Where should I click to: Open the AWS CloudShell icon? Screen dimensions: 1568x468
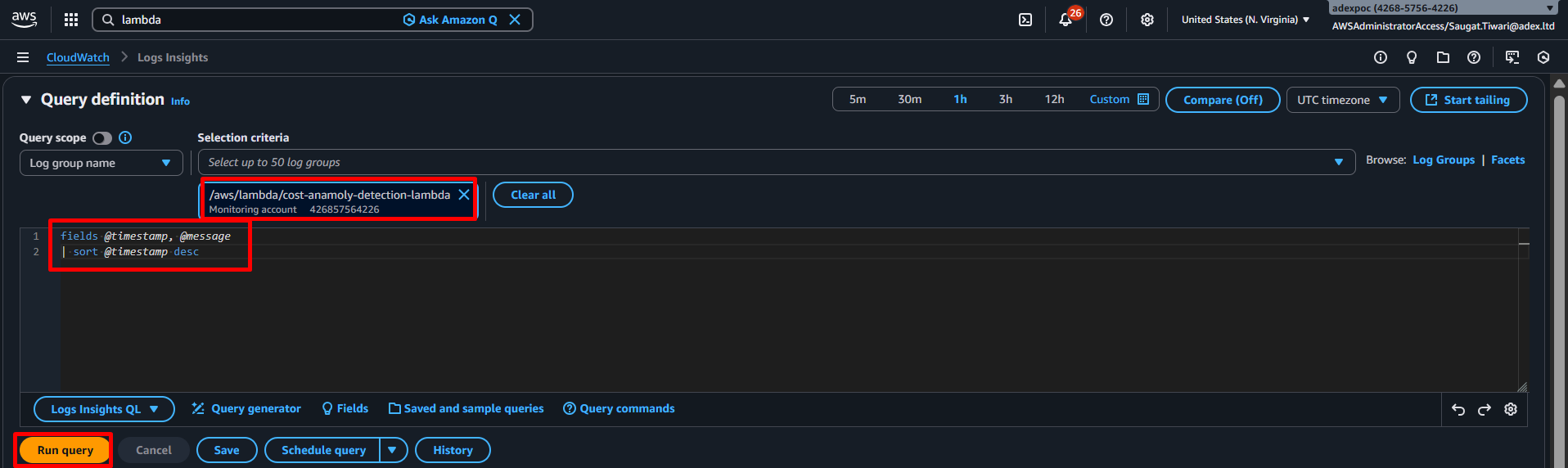[1025, 20]
